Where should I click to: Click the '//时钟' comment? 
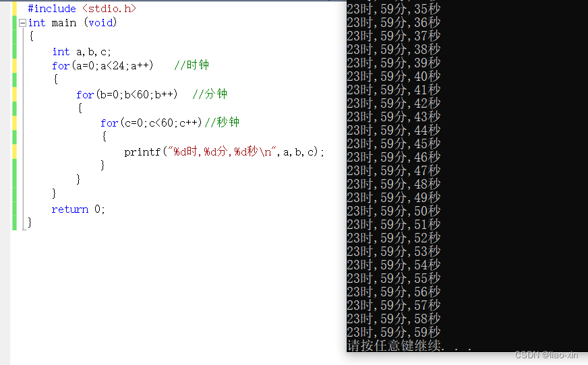click(192, 65)
